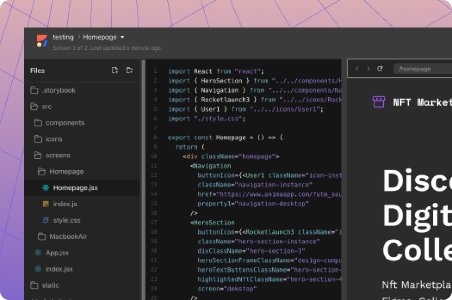Click the new folder icon in Files
Viewport: 452px width, 300px height.
coord(130,70)
